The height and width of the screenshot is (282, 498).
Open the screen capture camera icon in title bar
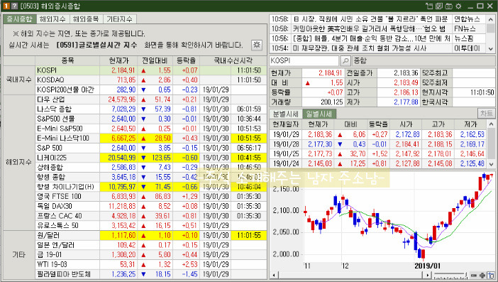coord(448,6)
